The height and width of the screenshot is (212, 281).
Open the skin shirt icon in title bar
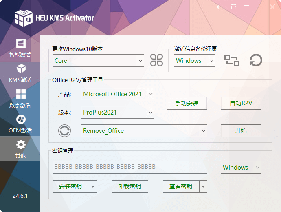233,7
